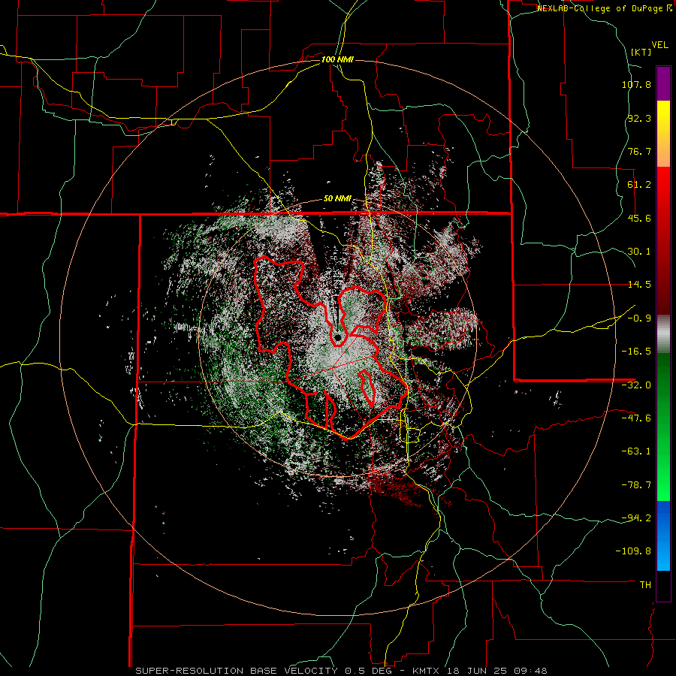
Task: Click the 61.2 value on velocity scale
Action: point(639,185)
